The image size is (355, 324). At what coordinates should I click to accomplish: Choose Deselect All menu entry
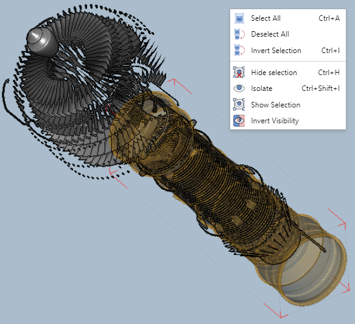(x=288, y=34)
